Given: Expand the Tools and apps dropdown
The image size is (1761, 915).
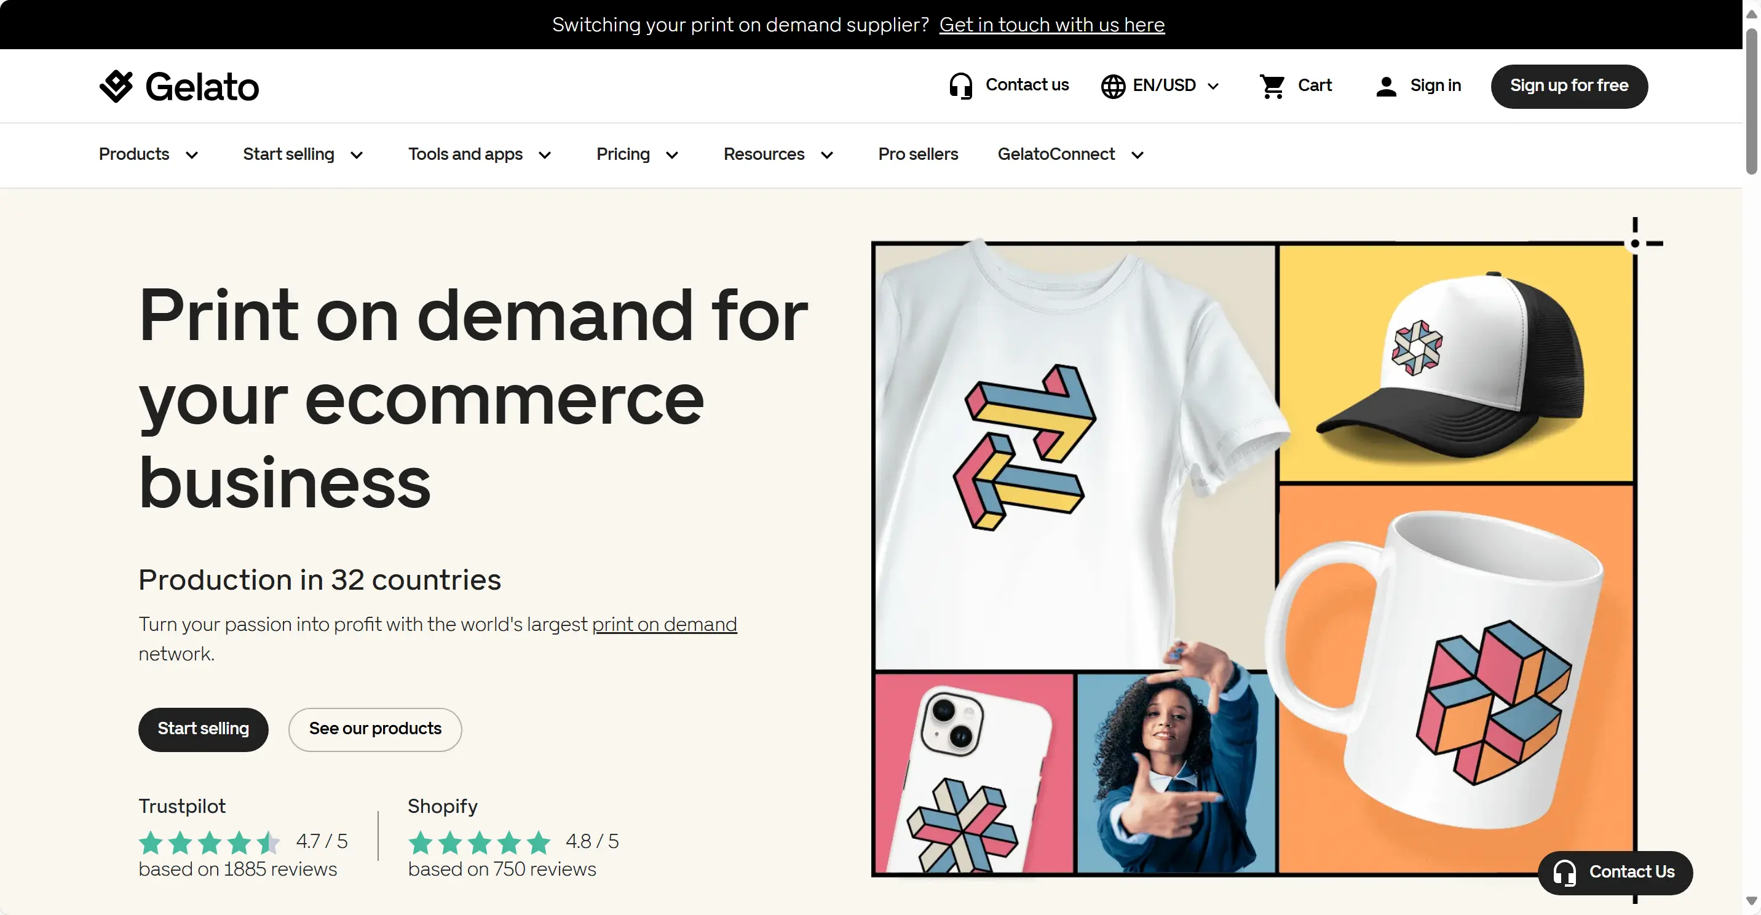Looking at the screenshot, I should (x=479, y=154).
